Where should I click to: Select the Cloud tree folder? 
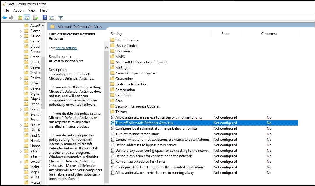point(32,46)
